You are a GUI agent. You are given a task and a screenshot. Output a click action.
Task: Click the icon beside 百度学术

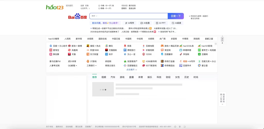pos(181,66)
